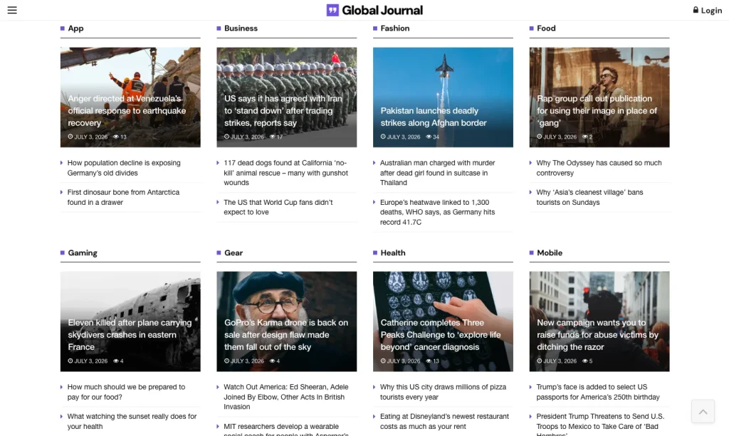Click the Login link
The height and width of the screenshot is (436, 729).
[711, 10]
